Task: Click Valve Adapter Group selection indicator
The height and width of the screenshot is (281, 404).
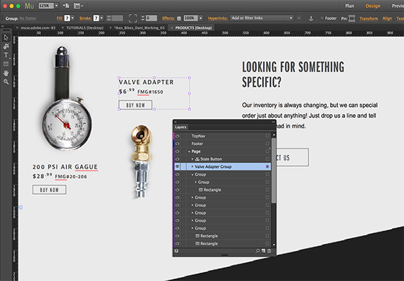Action: [x=267, y=167]
